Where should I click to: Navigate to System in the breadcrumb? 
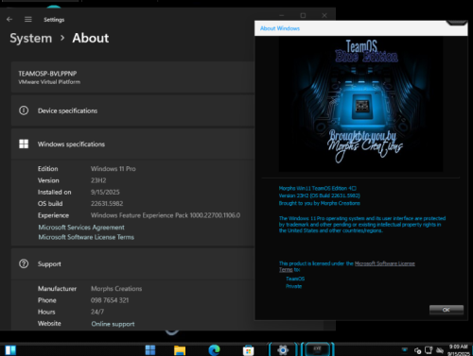tap(31, 38)
